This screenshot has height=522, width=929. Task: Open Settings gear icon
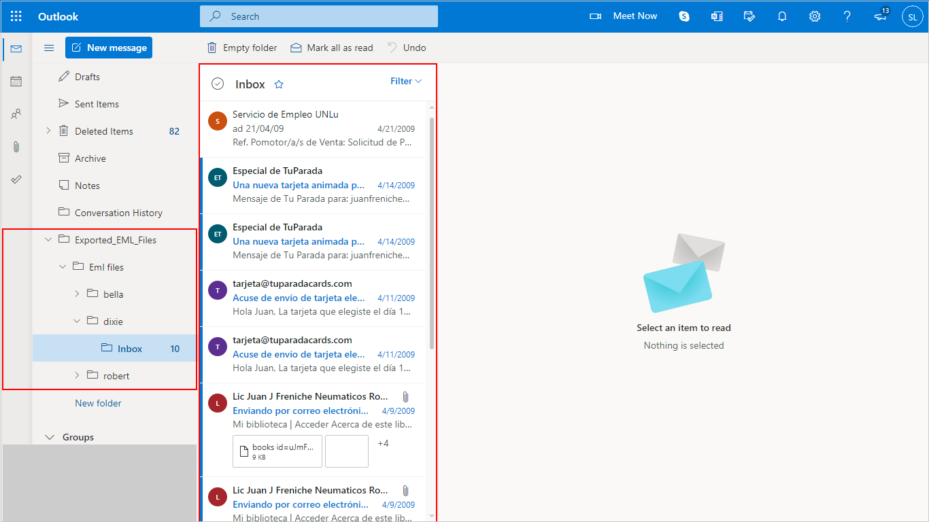click(x=815, y=16)
